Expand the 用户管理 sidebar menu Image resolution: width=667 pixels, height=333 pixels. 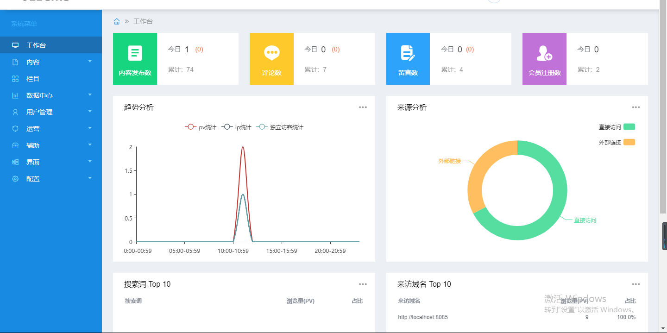(51, 112)
